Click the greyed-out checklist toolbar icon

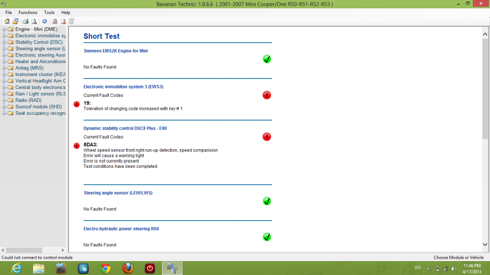(x=72, y=21)
